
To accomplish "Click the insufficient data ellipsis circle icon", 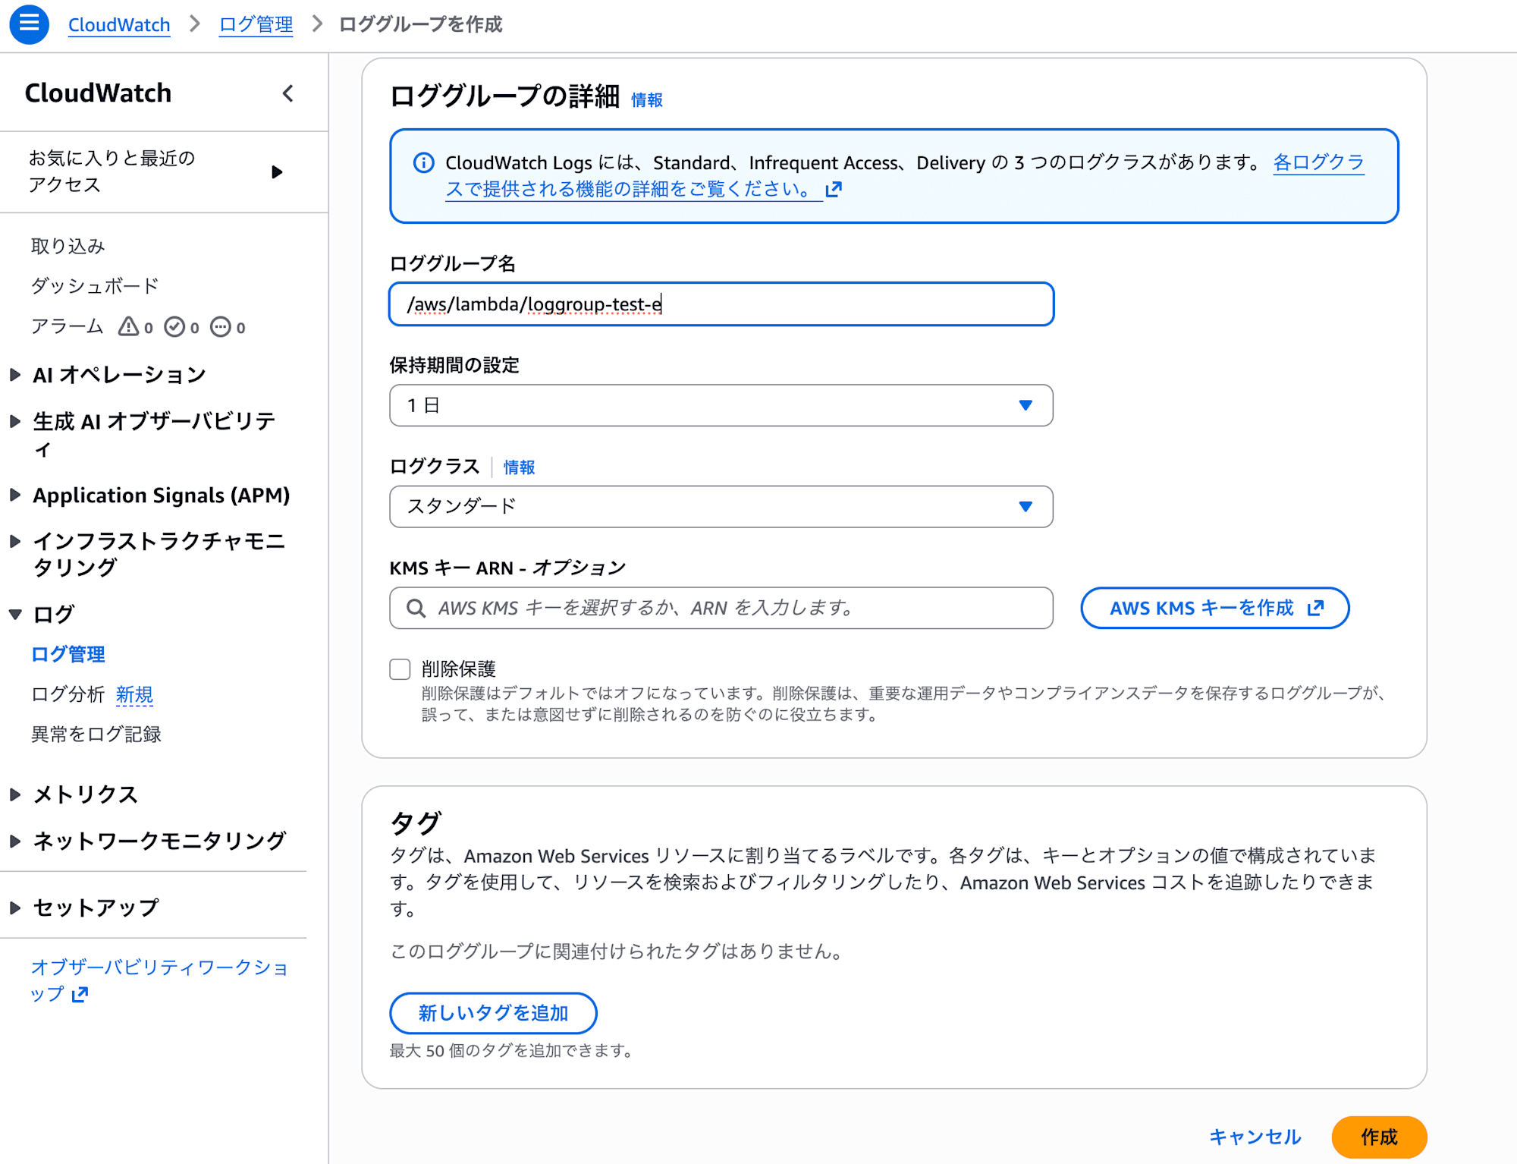I will pos(221,327).
